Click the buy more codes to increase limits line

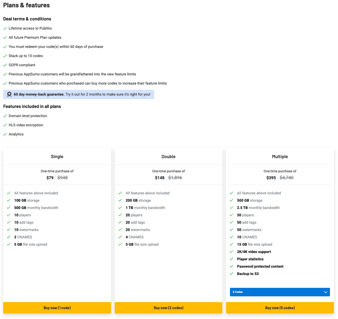(x=88, y=84)
